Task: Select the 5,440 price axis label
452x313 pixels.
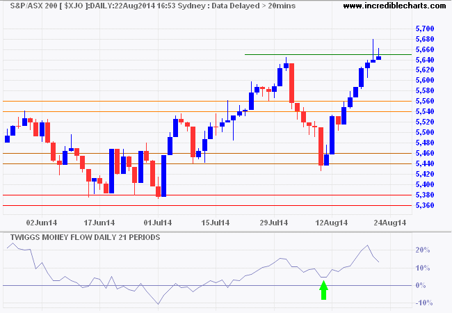Action: click(425, 163)
